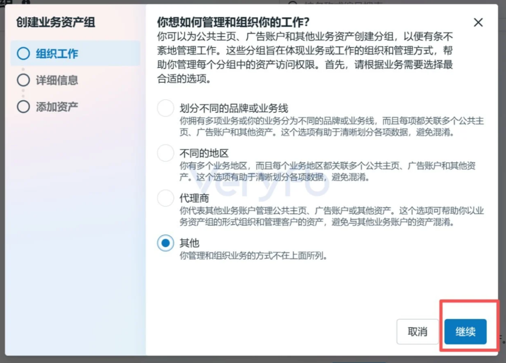Cancel the dialog via 取消 button

417,331
